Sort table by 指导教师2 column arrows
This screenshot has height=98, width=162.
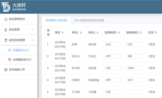tap(141, 33)
